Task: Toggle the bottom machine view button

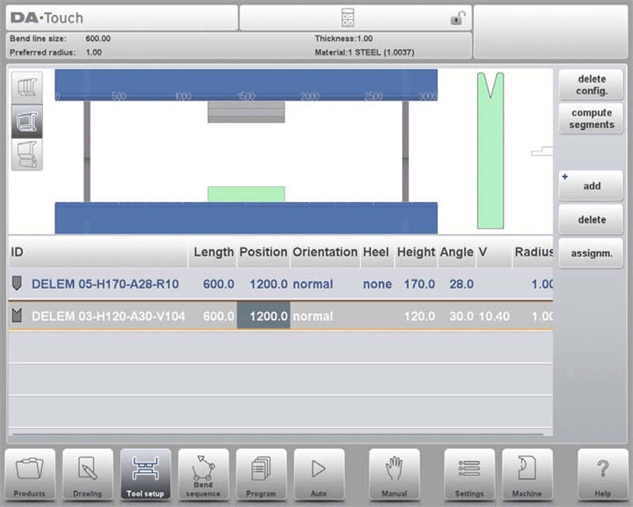Action: pos(26,154)
